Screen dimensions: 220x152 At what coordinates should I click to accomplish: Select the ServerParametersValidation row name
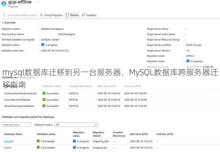pos(19,106)
